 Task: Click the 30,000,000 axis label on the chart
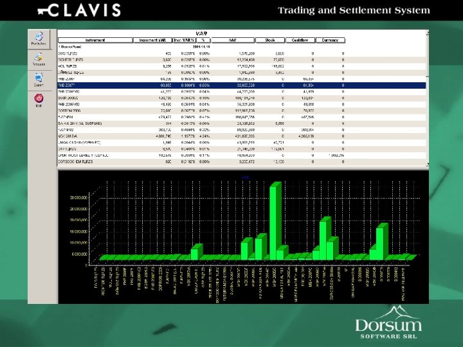point(78,197)
